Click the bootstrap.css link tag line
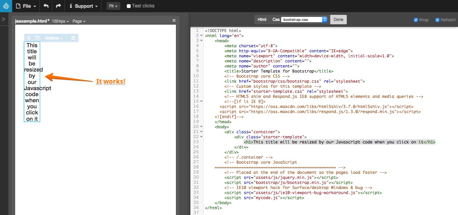The height and width of the screenshot is (215, 458). point(295,81)
